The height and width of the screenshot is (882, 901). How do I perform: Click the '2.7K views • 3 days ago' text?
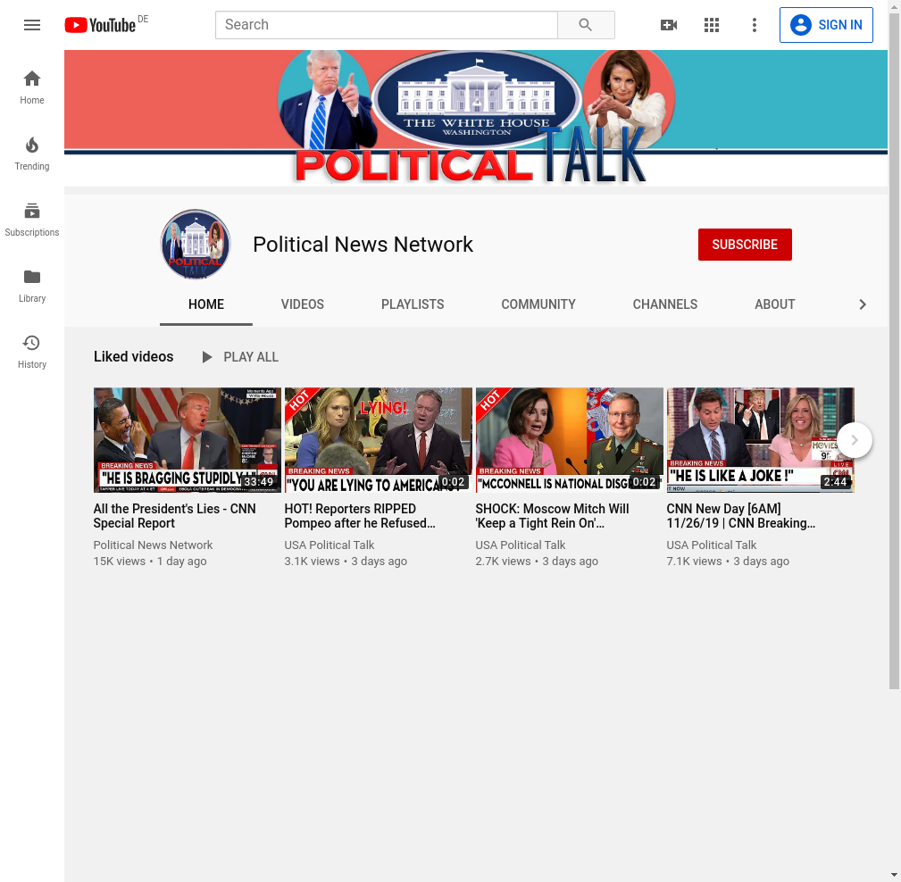click(x=537, y=562)
